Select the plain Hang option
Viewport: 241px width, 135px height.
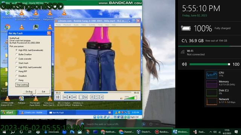[20, 80]
